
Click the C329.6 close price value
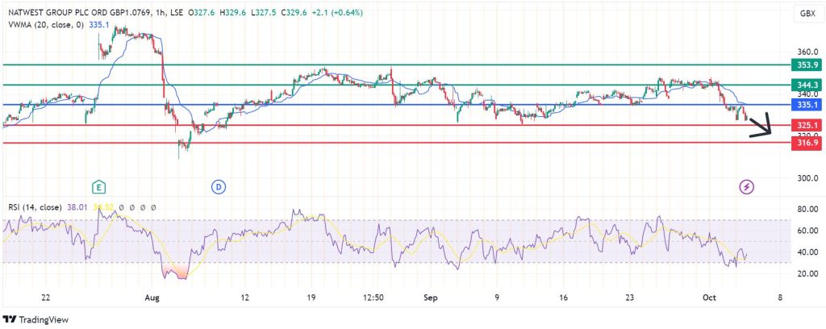(293, 13)
